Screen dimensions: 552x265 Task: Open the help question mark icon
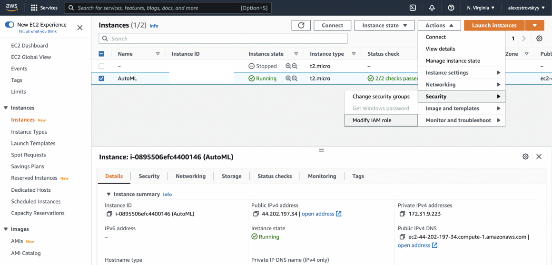click(451, 8)
